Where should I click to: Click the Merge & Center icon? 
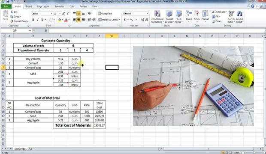(x=100, y=20)
